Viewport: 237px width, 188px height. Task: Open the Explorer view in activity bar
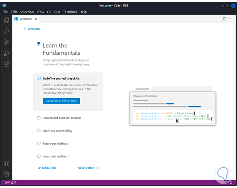(x=7, y=20)
